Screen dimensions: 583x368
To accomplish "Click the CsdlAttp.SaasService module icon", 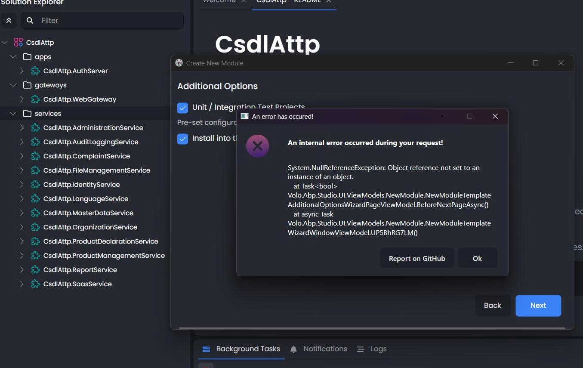I will [x=35, y=284].
